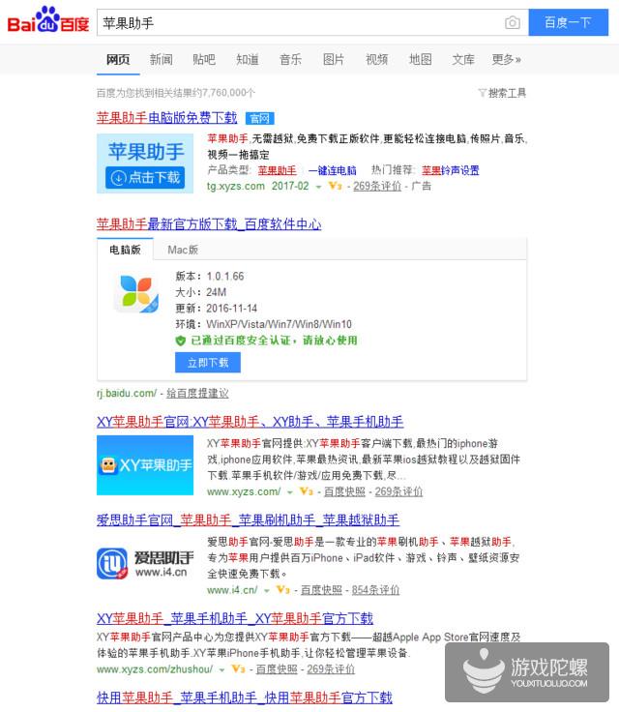
Task: Click the 官网 badge
Action: pyautogui.click(x=260, y=119)
